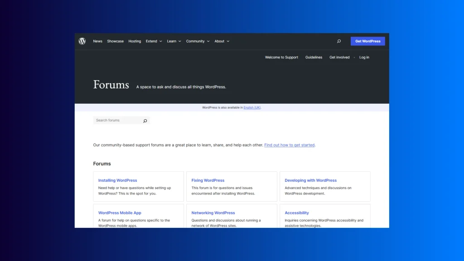
Task: Click the Get WordPress button
Action: [367, 41]
